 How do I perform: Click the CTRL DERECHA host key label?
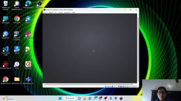(x=133, y=86)
